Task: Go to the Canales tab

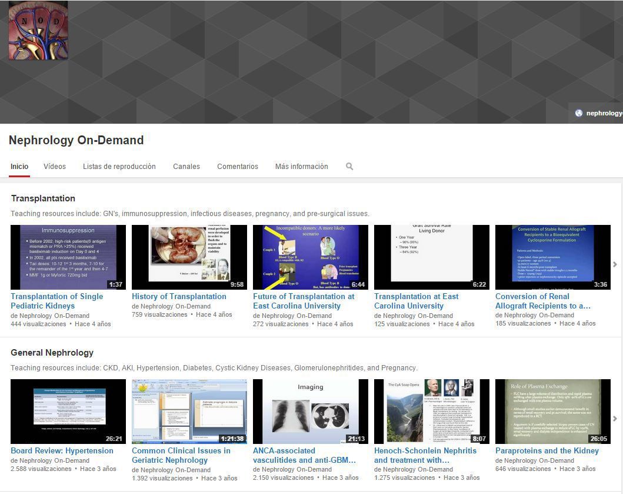Action: click(x=186, y=167)
